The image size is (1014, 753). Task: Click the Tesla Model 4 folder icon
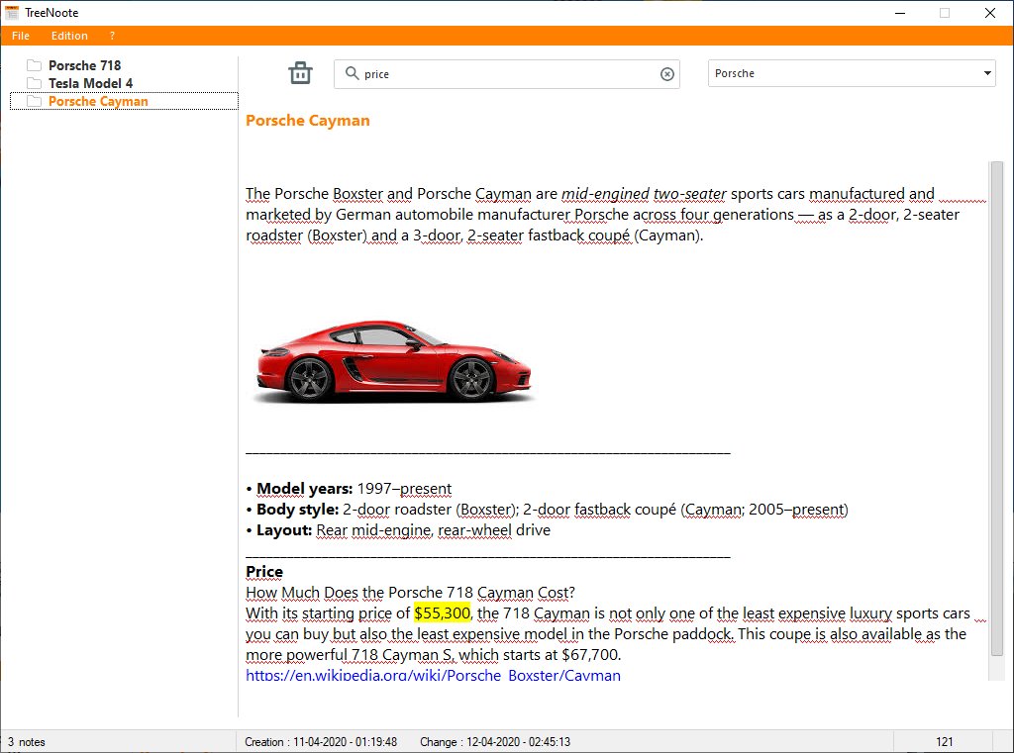35,83
